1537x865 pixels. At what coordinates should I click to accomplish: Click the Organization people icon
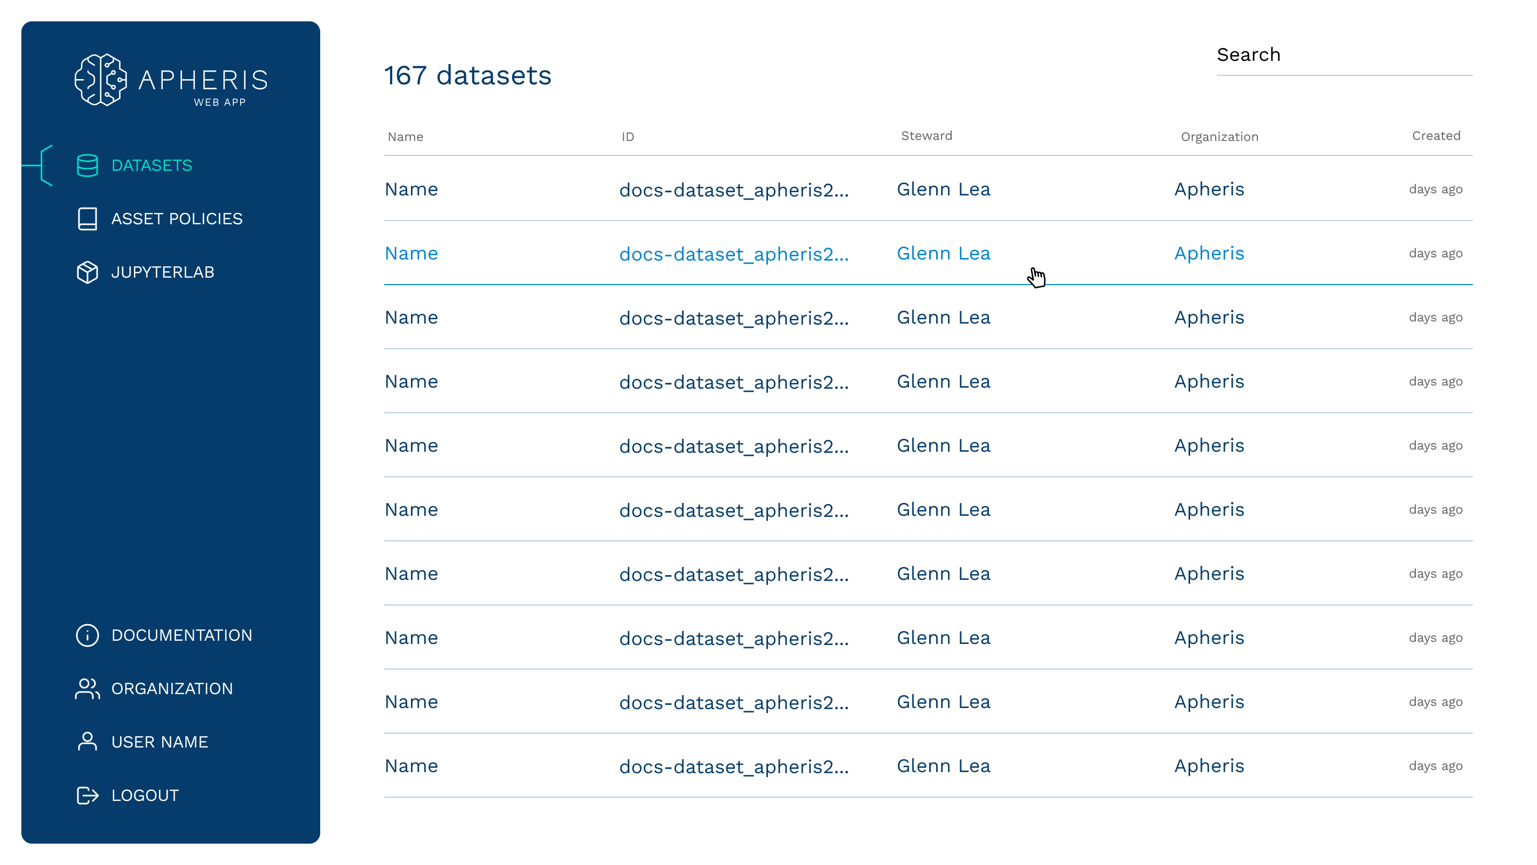(87, 688)
